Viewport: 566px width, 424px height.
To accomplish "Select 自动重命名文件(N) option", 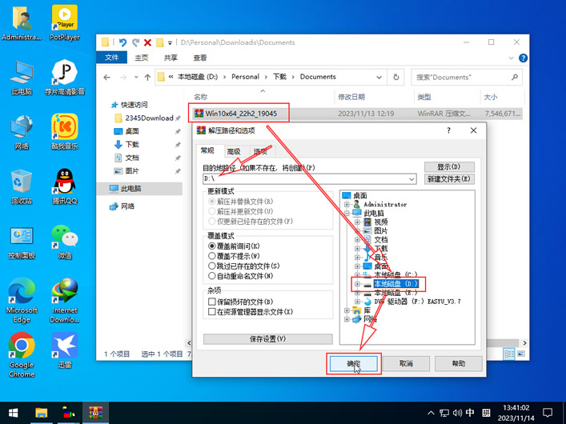I will point(212,277).
